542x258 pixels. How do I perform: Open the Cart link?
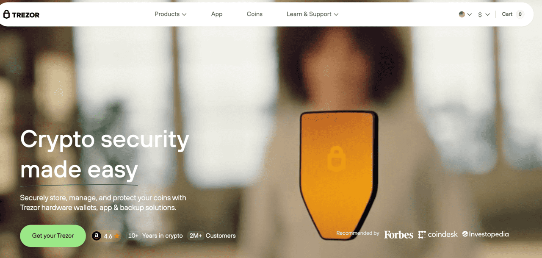coord(507,14)
